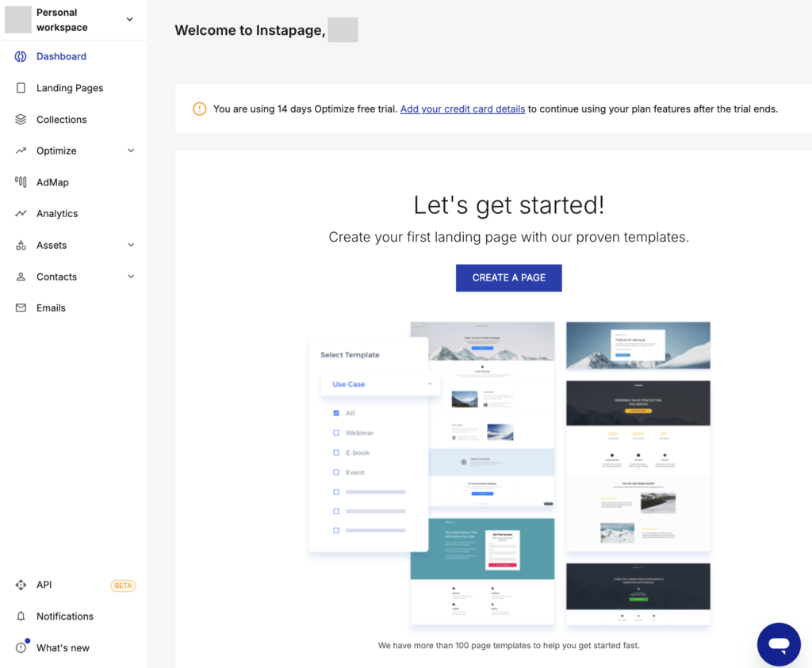Click the Dashboard icon in sidebar
Screen dimensions: 812x668
click(x=21, y=56)
